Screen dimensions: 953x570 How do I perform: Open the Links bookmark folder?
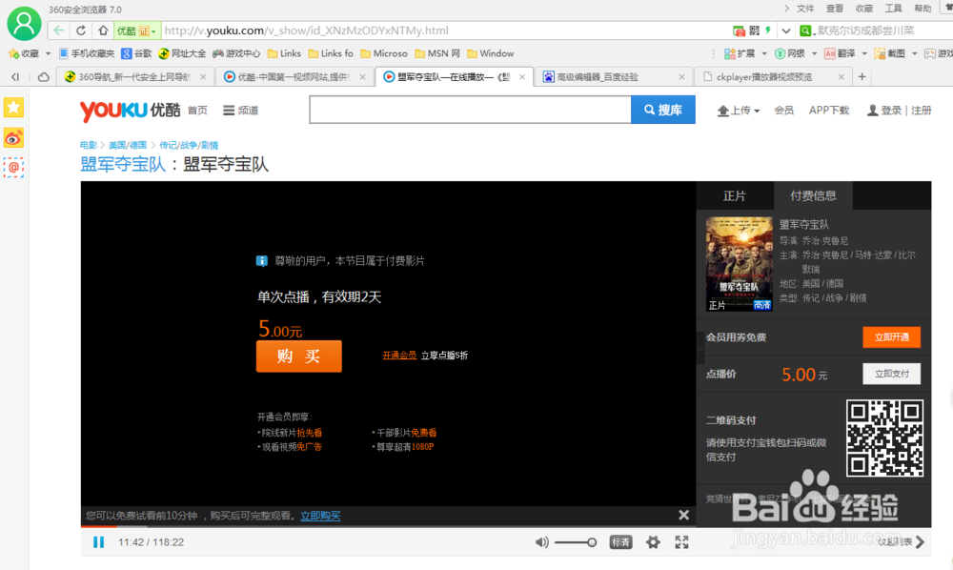click(284, 53)
